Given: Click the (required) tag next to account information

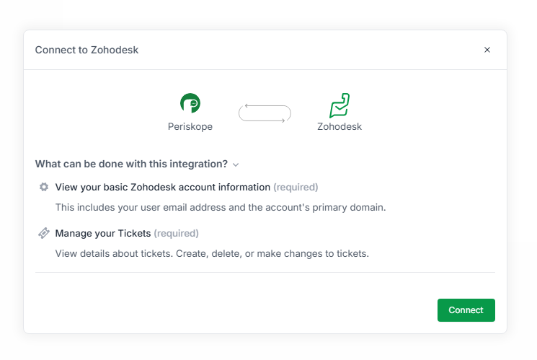Looking at the screenshot, I should 296,187.
